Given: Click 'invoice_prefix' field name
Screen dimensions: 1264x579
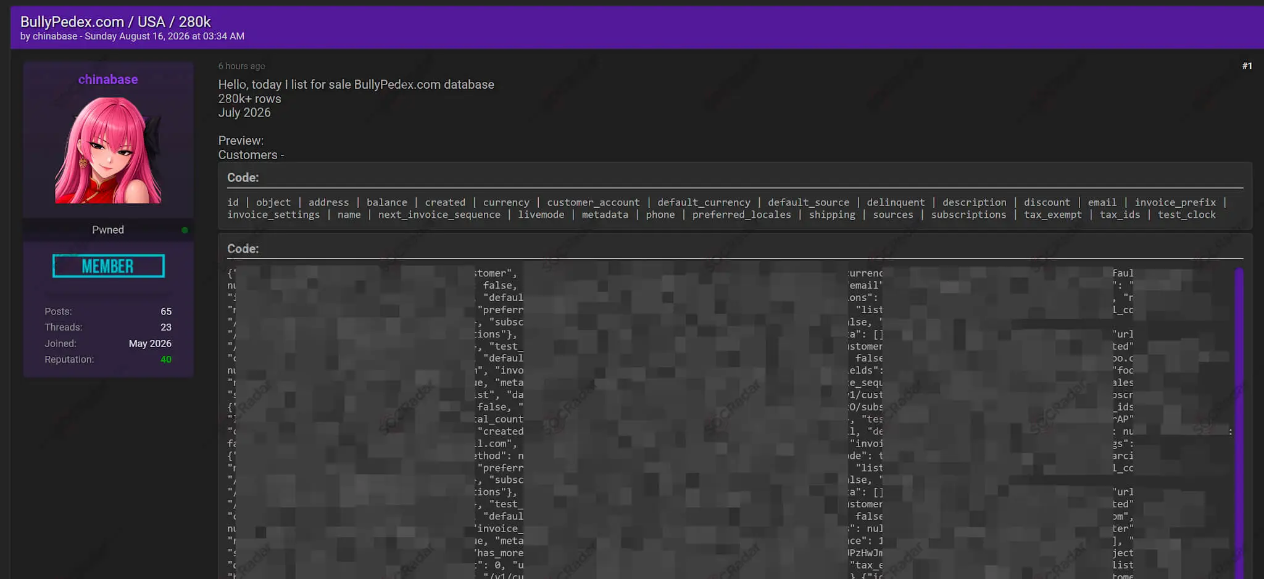Looking at the screenshot, I should pos(1175,202).
